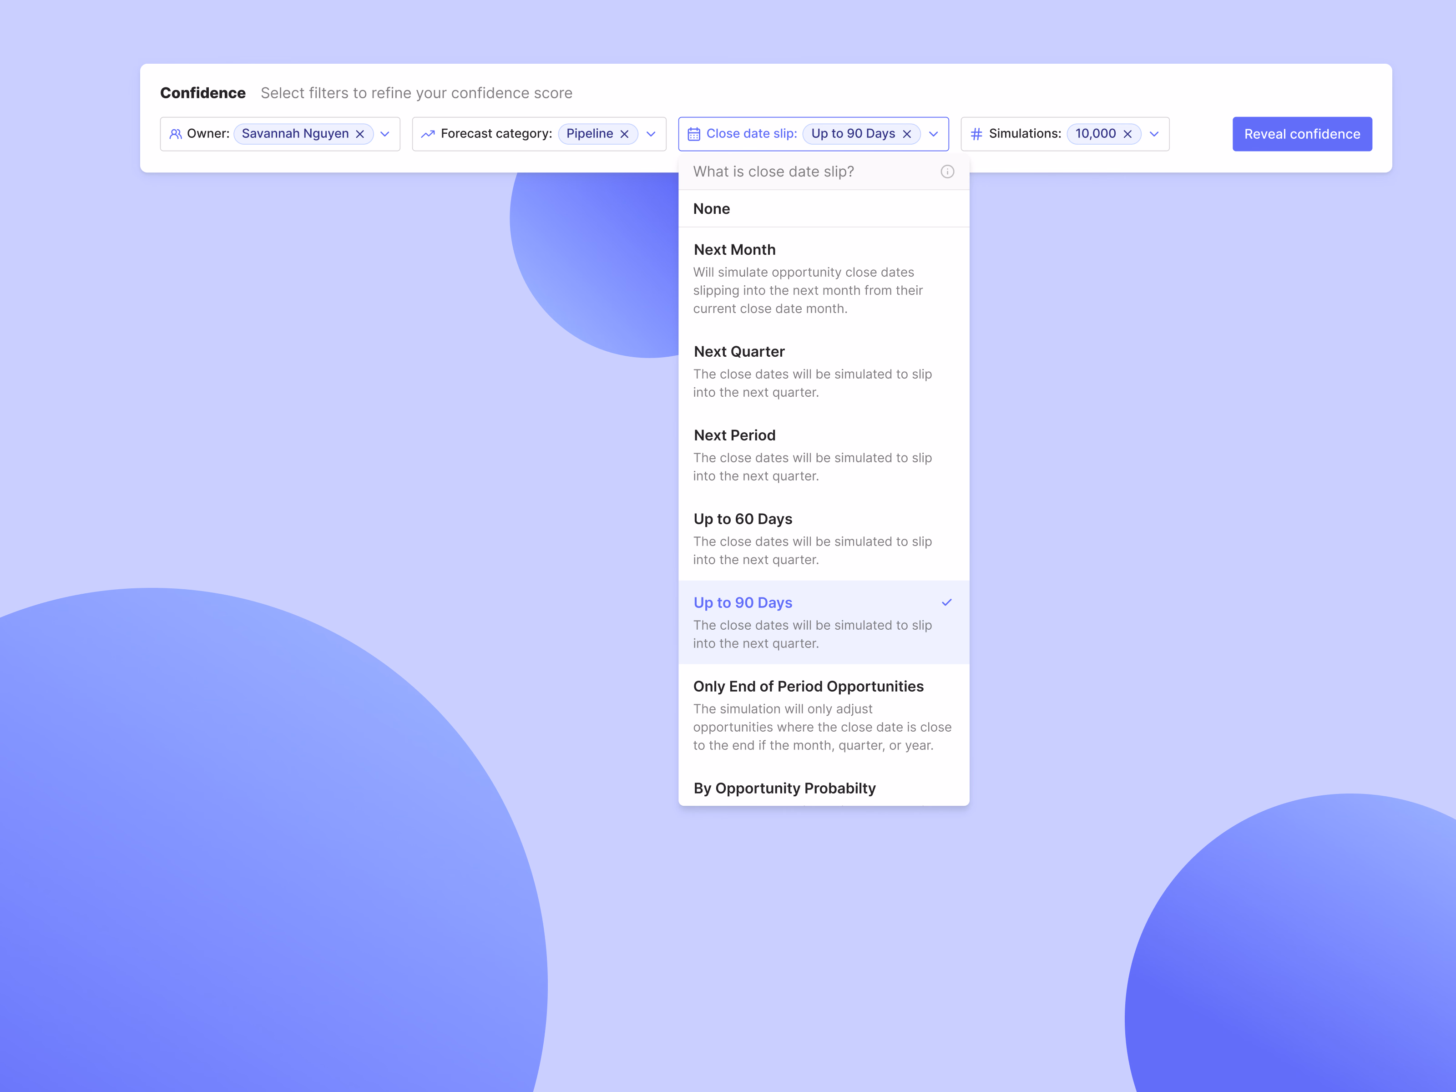The image size is (1456, 1092).
Task: Select the Up to 60 Days option
Action: tap(824, 538)
